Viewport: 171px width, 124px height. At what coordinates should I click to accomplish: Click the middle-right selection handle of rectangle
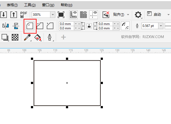tap(102, 83)
